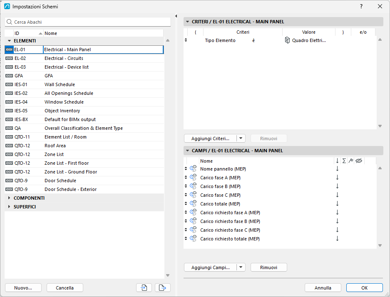Collapse the ELEMENTI group
Image resolution: width=390 pixels, height=297 pixels.
tap(10, 41)
